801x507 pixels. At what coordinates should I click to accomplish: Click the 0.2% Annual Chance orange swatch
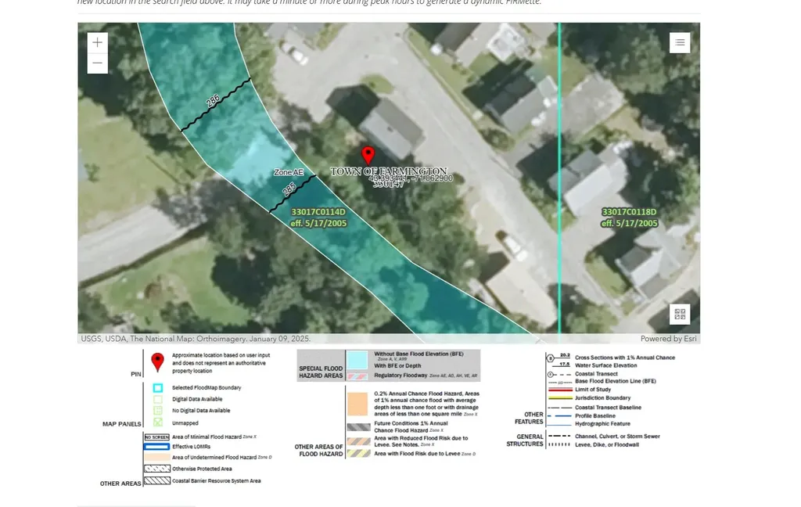click(357, 404)
